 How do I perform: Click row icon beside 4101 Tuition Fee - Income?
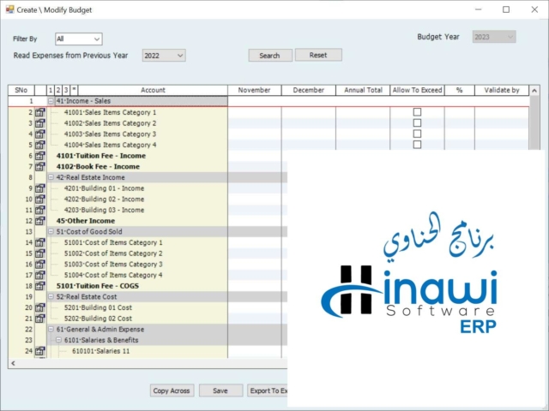(40, 156)
